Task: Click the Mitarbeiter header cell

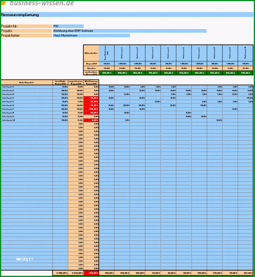Action: point(91,53)
